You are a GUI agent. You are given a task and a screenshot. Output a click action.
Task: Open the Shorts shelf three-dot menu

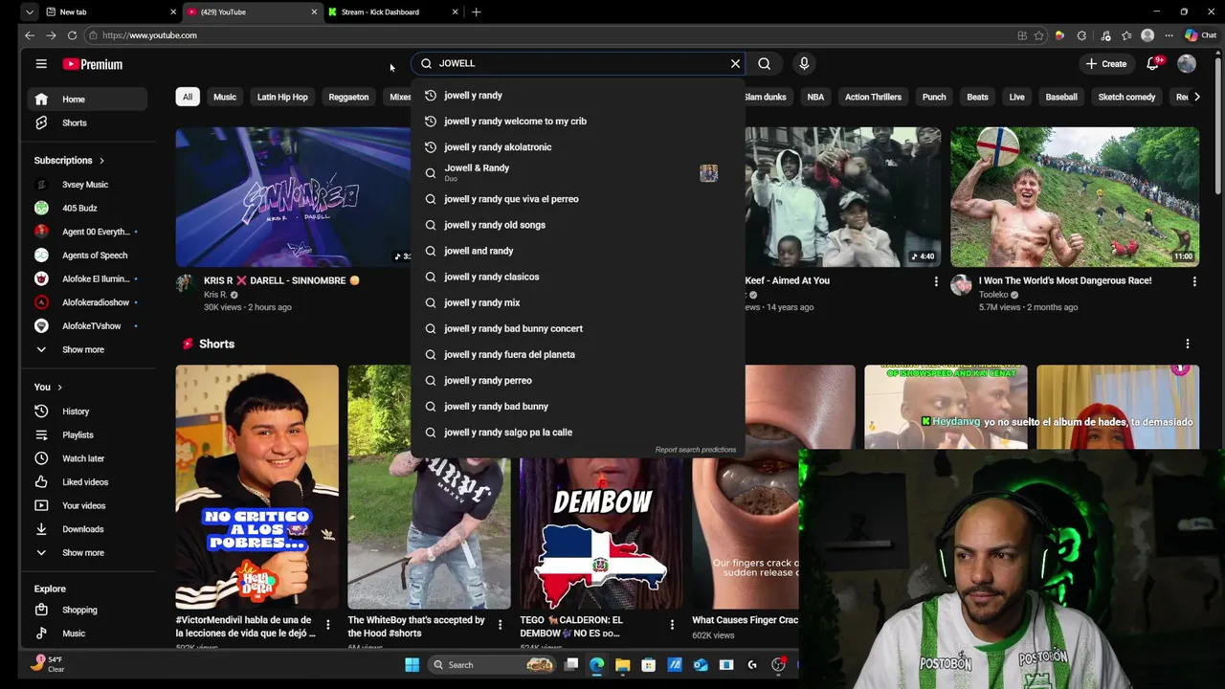(x=1188, y=344)
